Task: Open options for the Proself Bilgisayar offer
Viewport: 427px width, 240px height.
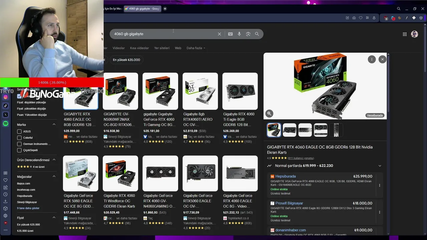Action: 379,212
